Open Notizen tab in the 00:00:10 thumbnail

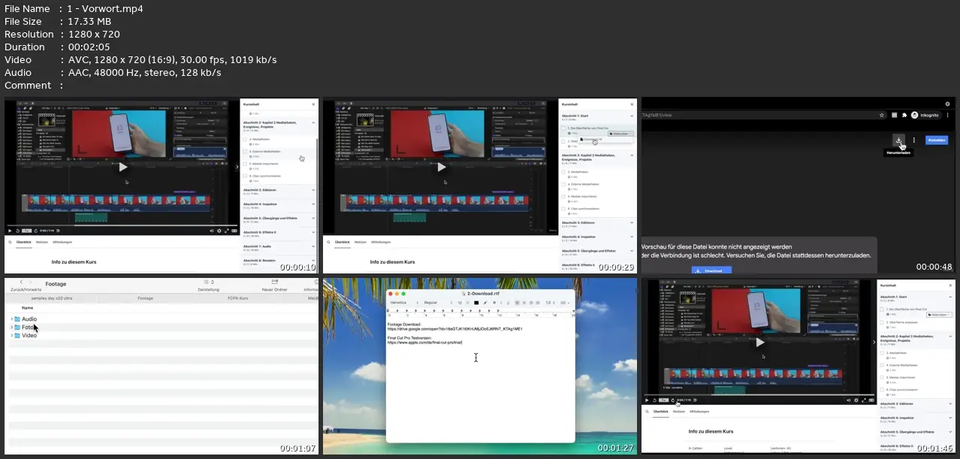(42, 242)
